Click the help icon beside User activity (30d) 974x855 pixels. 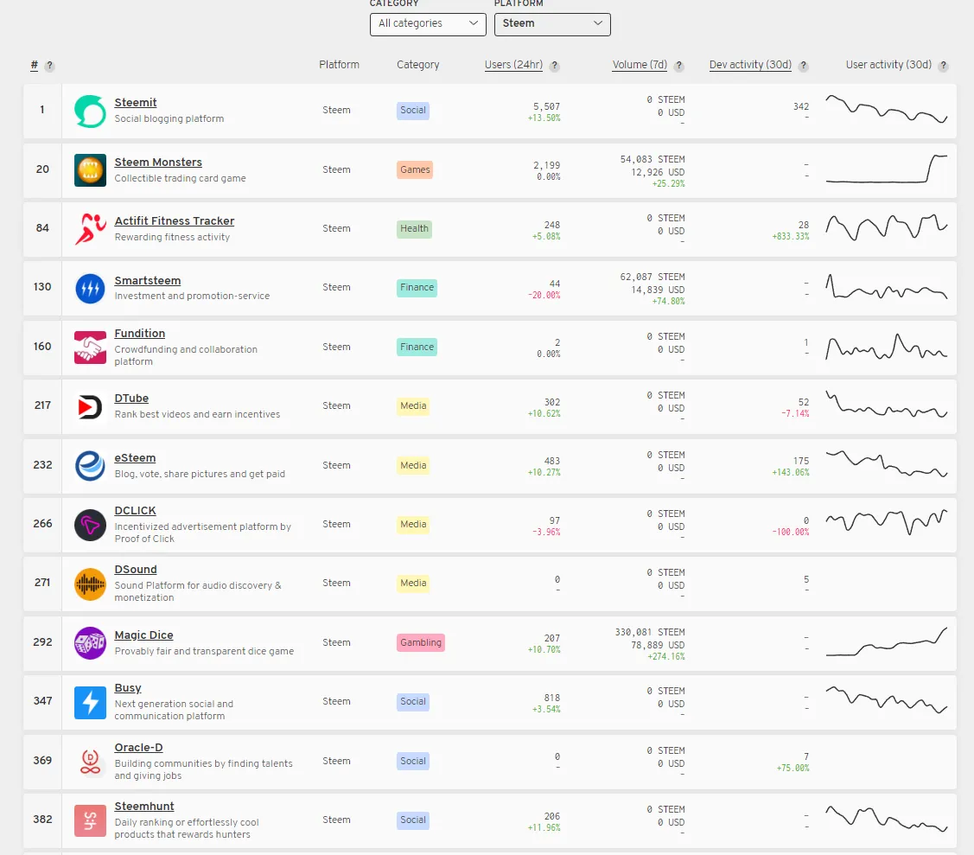(944, 66)
